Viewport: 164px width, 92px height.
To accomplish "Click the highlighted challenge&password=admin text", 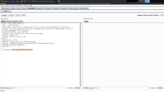I will (x=22, y=50).
